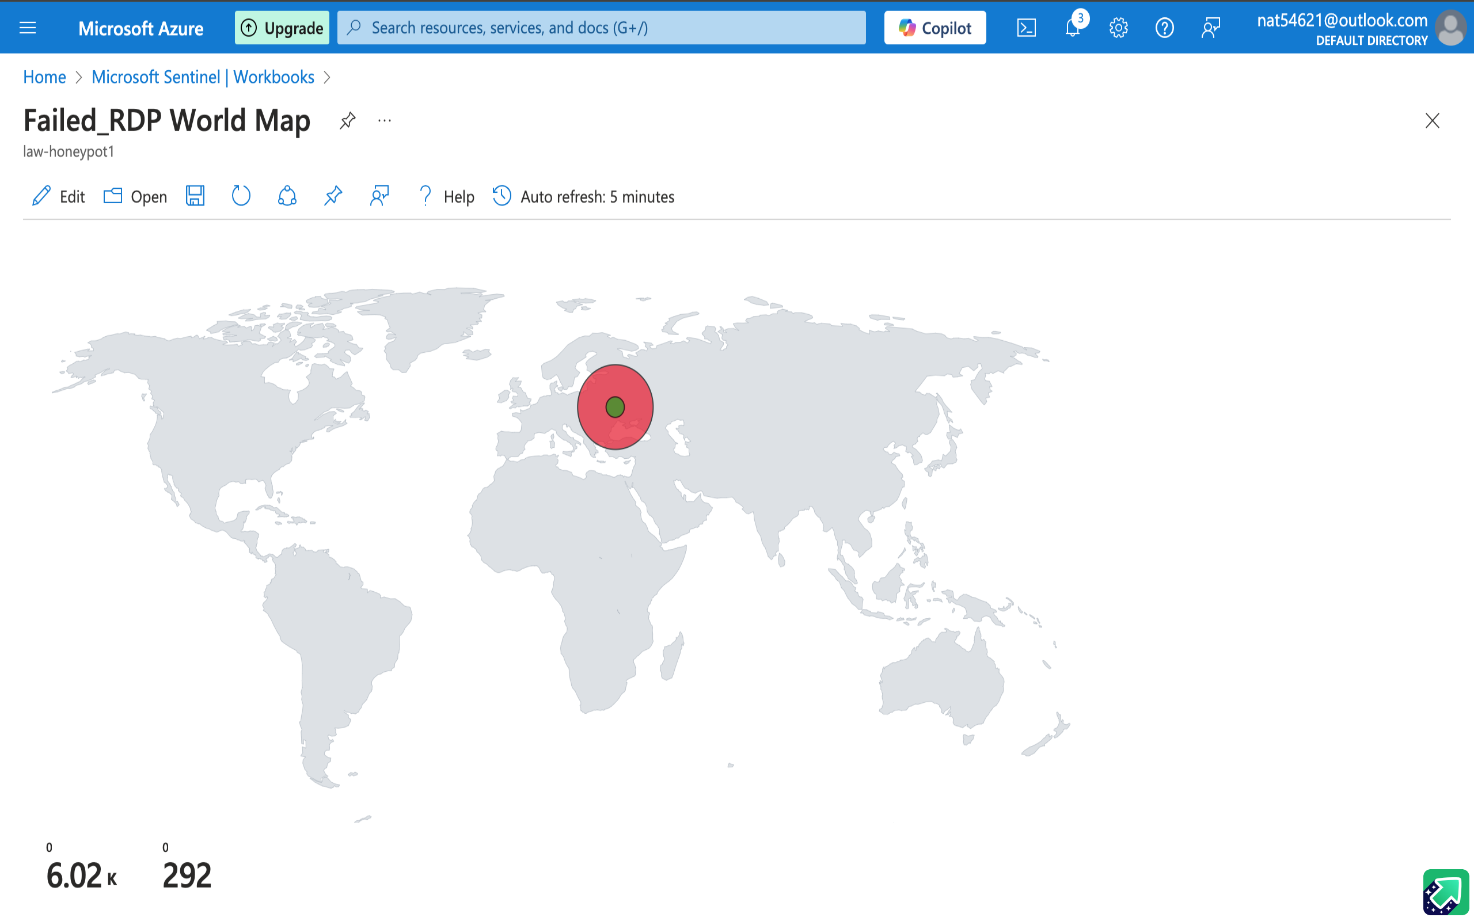Click the share workbook icon

287,196
